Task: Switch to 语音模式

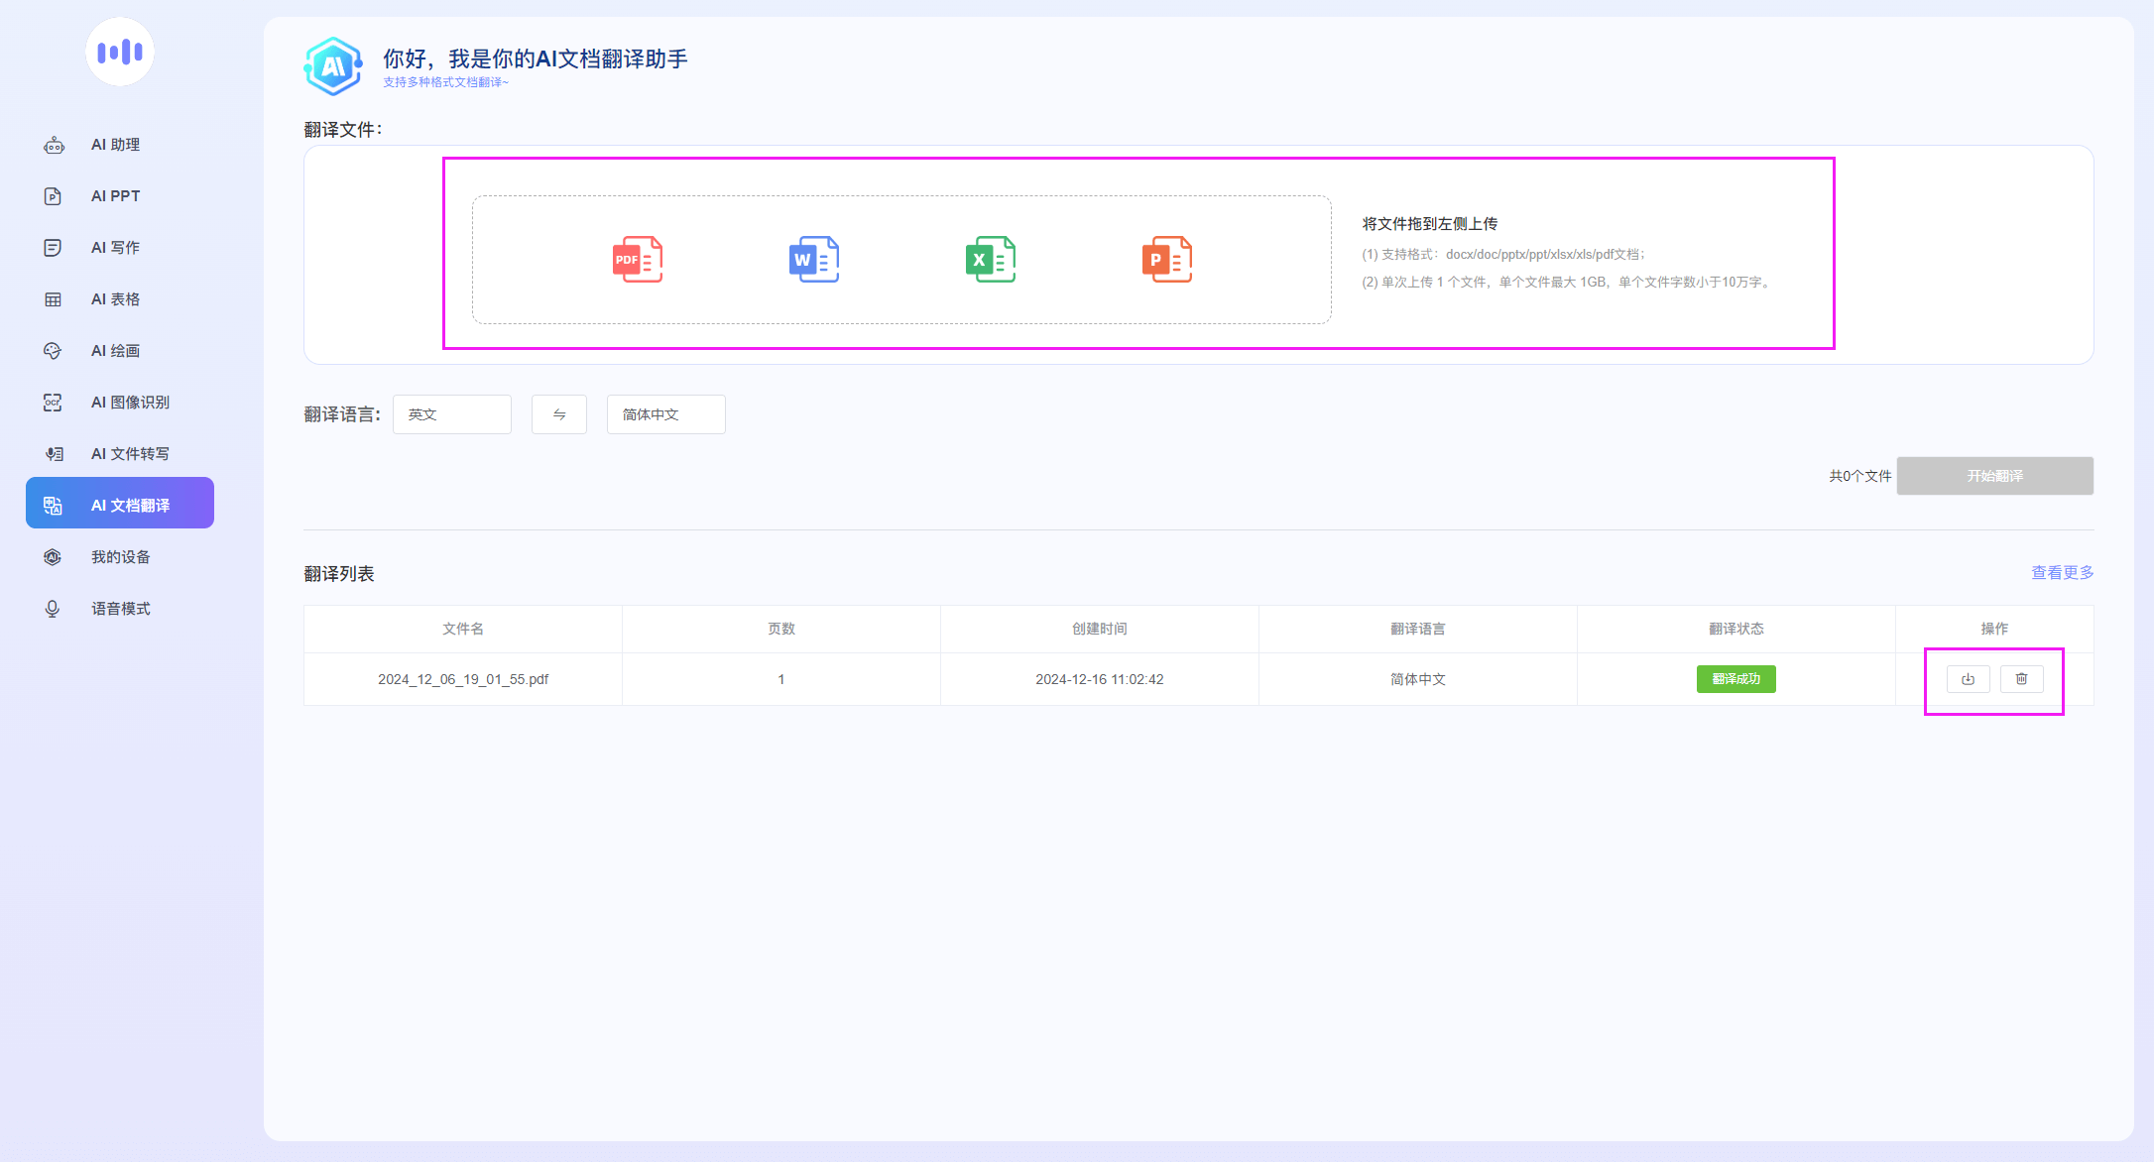Action: point(120,609)
